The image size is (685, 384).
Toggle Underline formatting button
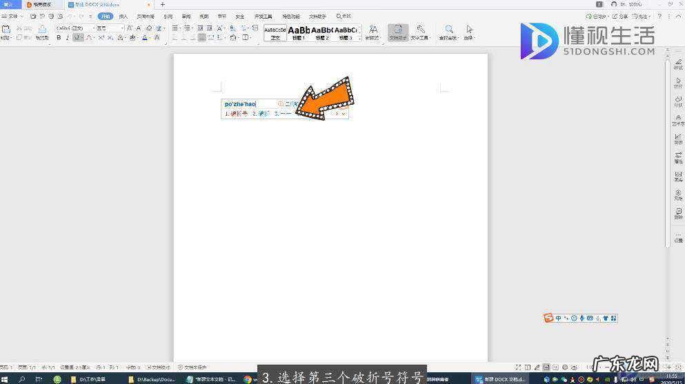point(77,38)
